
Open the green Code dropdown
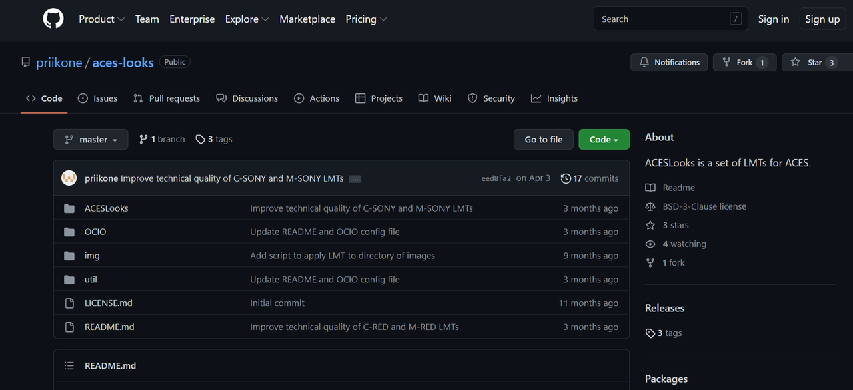tap(604, 139)
